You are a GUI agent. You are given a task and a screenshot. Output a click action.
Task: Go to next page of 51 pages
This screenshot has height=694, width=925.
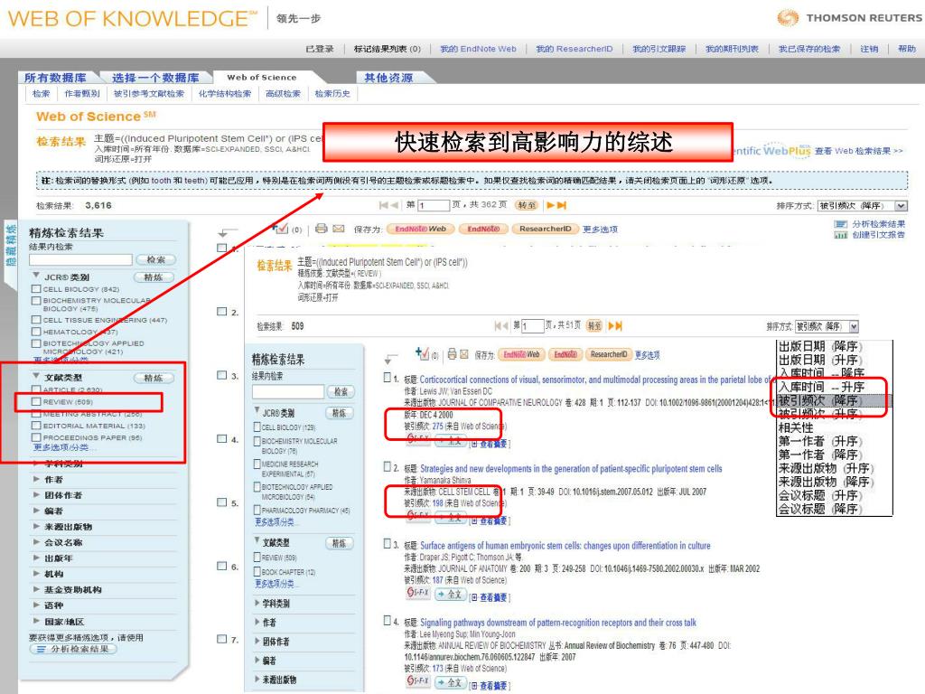pyautogui.click(x=612, y=325)
